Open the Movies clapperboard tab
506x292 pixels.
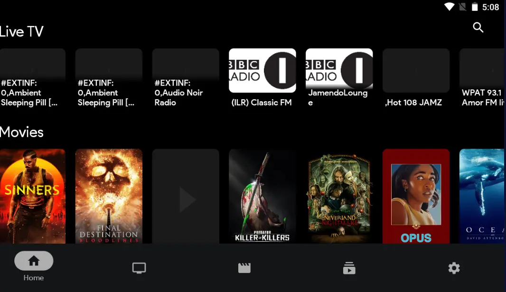[x=244, y=268]
